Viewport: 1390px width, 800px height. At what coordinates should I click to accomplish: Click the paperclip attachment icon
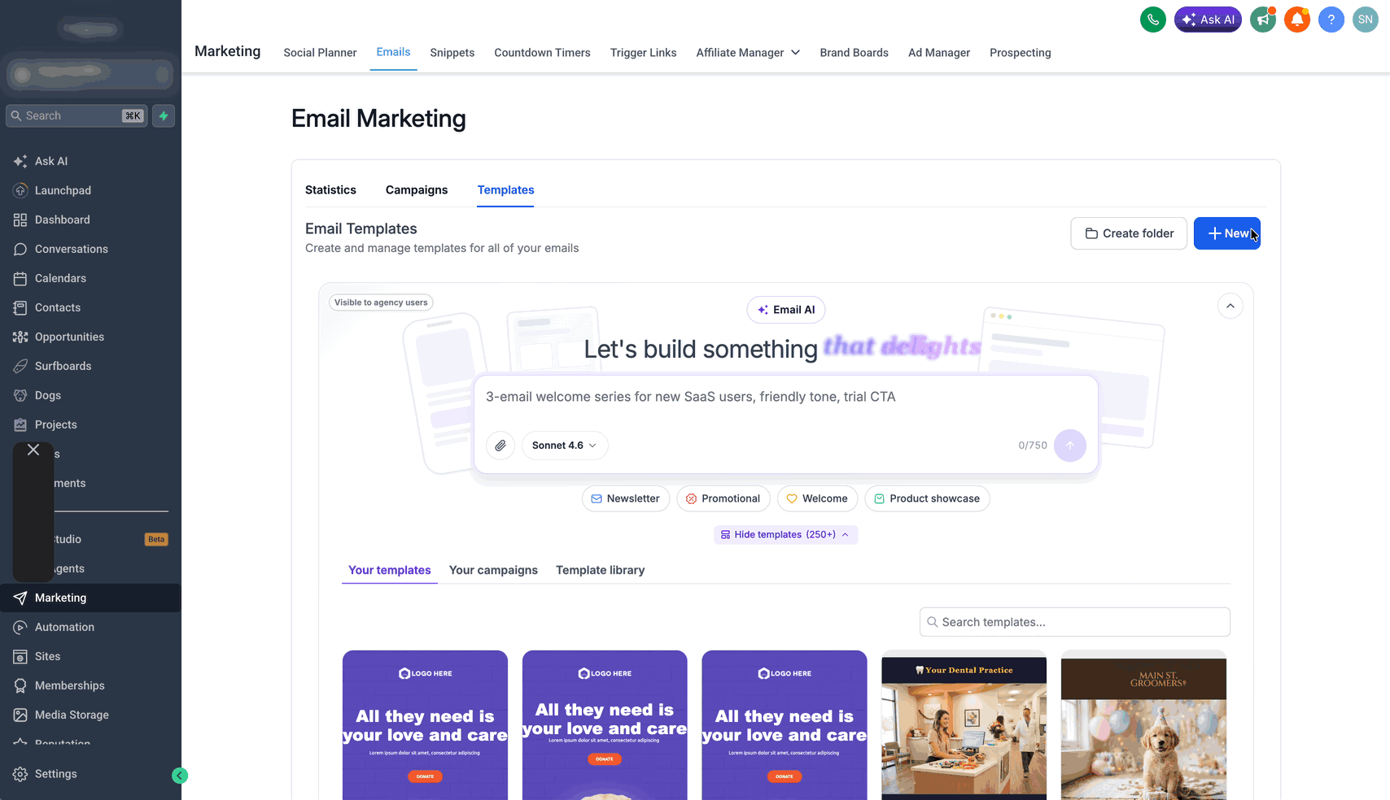pos(500,446)
